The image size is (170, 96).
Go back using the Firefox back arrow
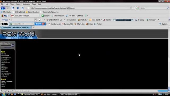tap(3, 8)
